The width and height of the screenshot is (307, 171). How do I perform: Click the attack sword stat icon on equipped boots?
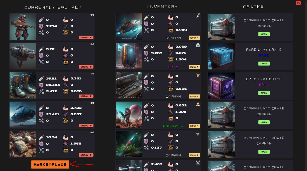point(41,79)
